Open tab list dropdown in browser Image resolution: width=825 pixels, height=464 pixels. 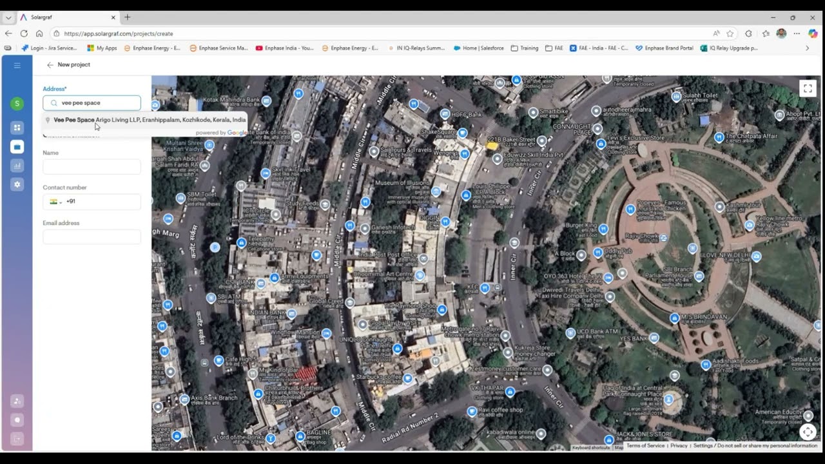click(x=8, y=17)
